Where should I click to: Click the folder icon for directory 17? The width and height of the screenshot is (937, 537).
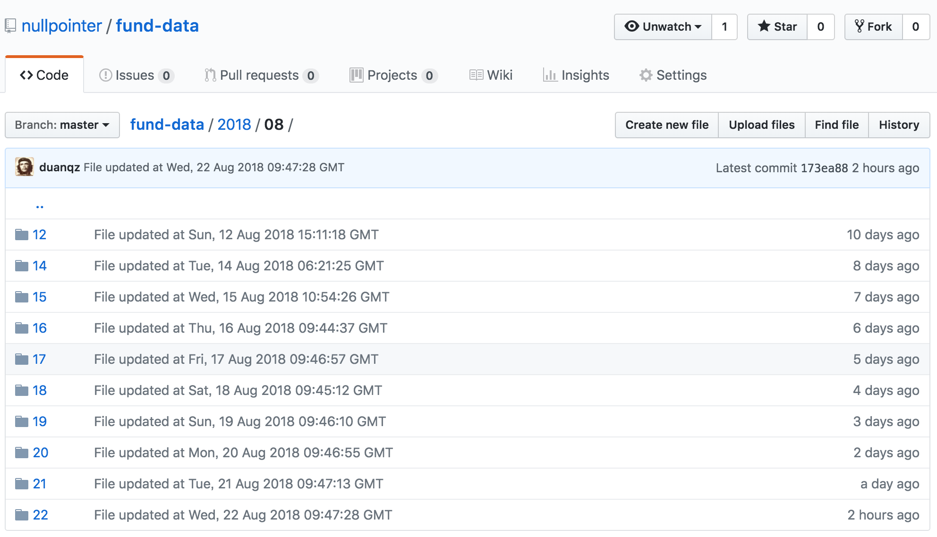pyautogui.click(x=22, y=359)
